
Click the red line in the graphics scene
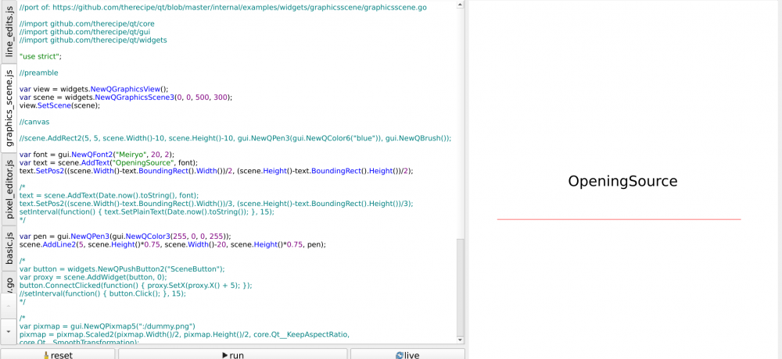(619, 219)
